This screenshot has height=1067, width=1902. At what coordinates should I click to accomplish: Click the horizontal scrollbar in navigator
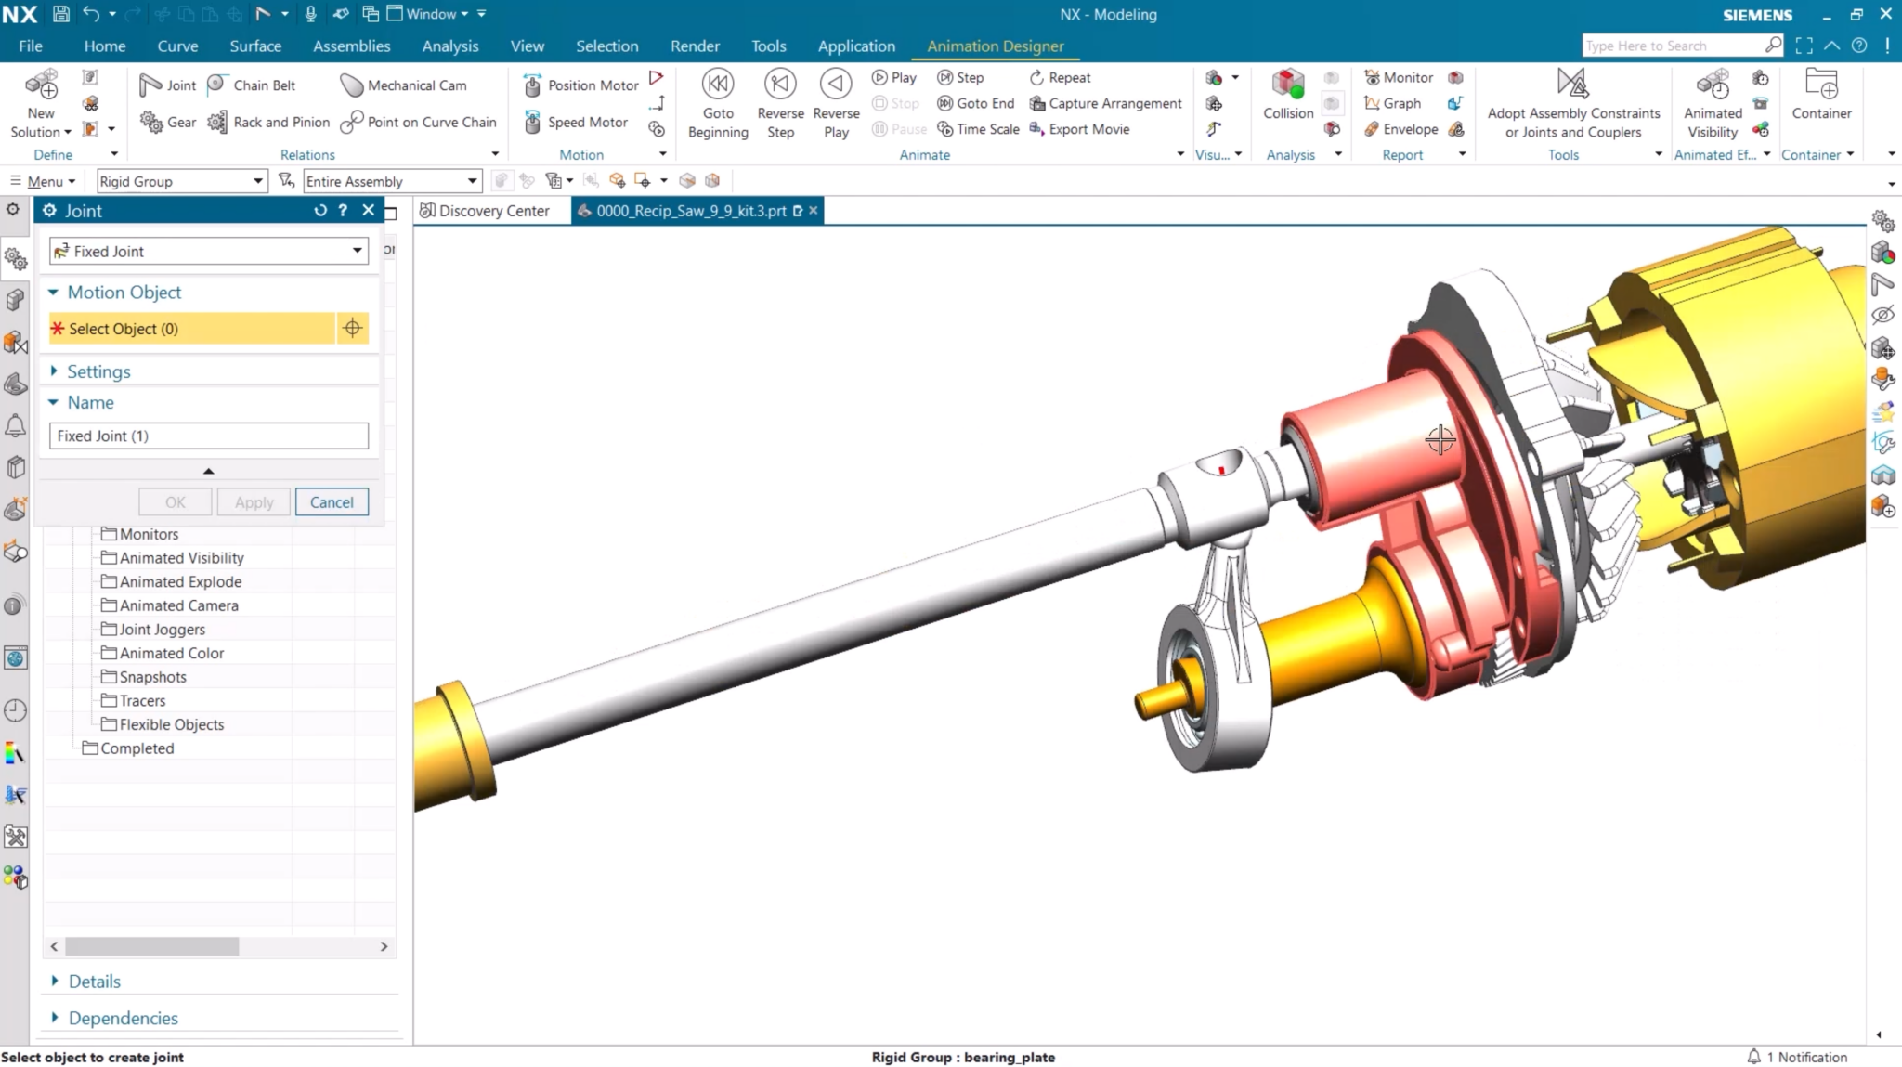click(x=152, y=946)
